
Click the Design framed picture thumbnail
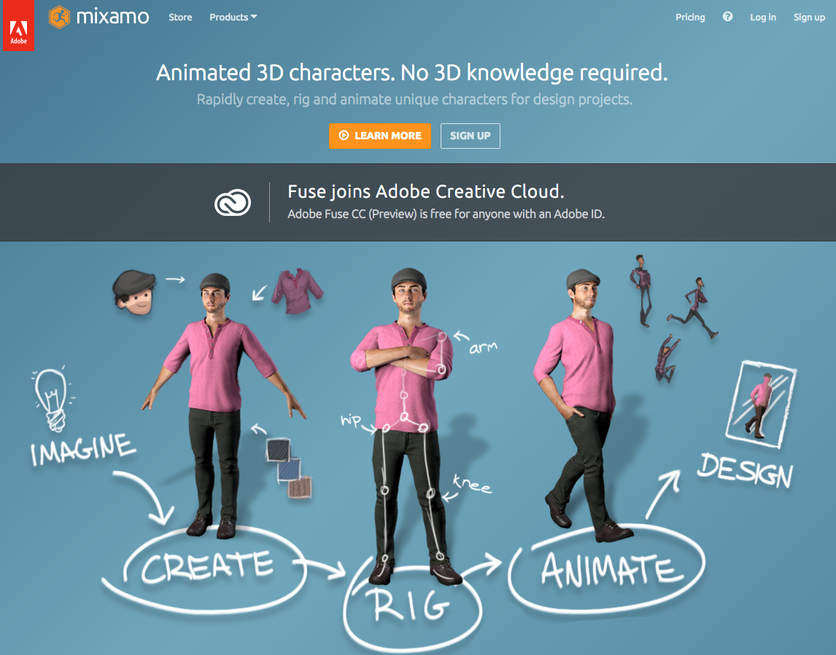(761, 404)
